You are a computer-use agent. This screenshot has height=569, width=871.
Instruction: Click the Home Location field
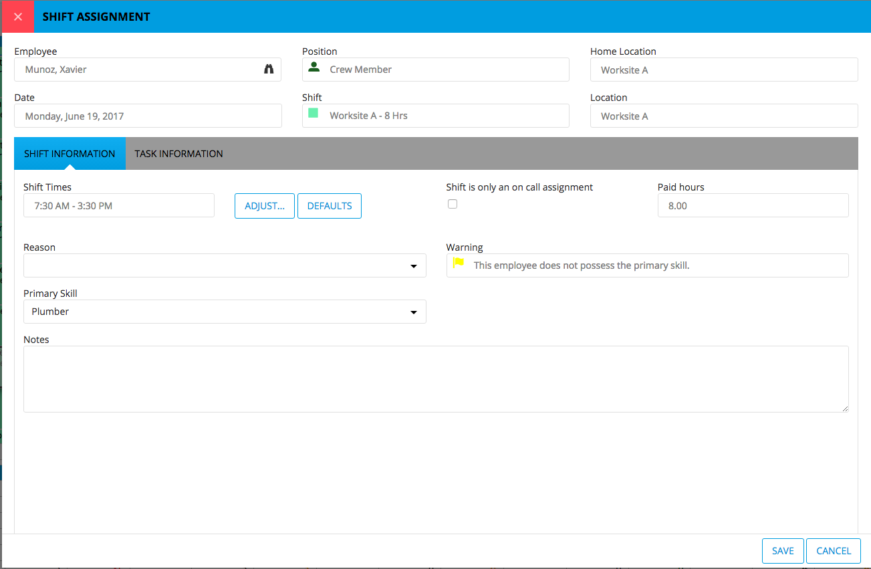pyautogui.click(x=724, y=70)
